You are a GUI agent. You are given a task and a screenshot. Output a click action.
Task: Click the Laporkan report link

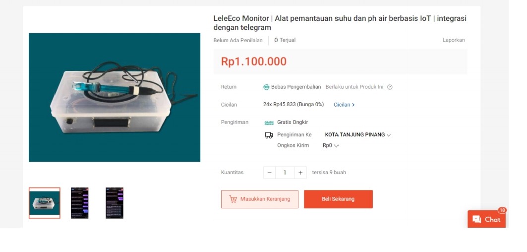pyautogui.click(x=454, y=40)
